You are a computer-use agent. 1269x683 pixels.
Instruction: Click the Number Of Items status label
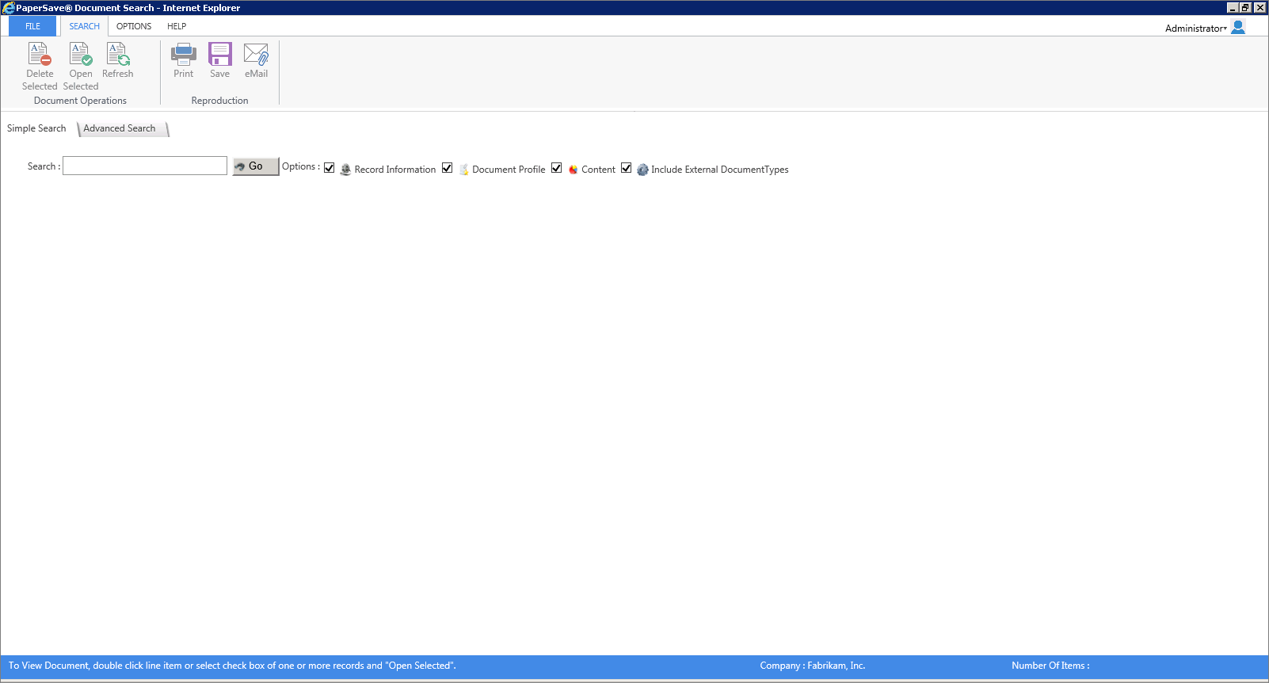click(x=1050, y=666)
